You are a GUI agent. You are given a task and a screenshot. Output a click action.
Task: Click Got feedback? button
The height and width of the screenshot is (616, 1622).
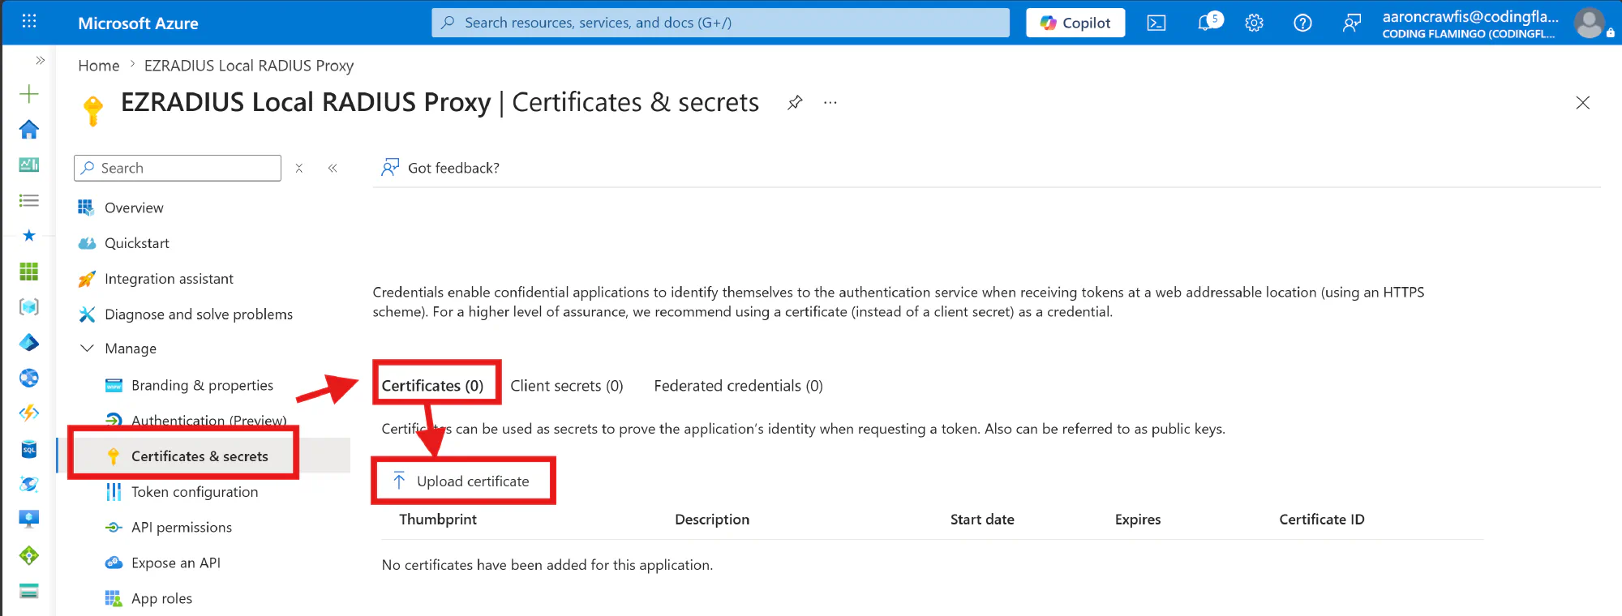[x=440, y=168]
